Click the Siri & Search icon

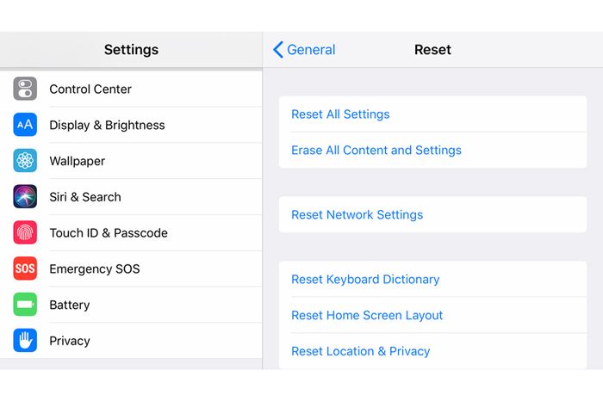25,197
